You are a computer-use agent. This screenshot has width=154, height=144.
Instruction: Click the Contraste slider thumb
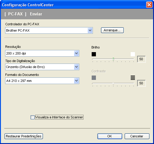pos(113,83)
